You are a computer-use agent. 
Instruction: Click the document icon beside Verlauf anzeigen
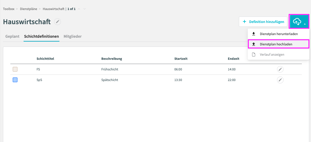pos(253,55)
